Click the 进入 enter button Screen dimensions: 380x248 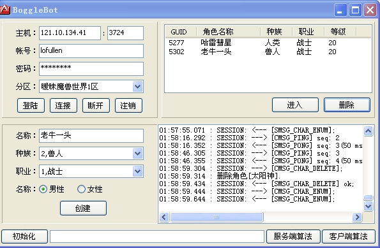click(295, 105)
